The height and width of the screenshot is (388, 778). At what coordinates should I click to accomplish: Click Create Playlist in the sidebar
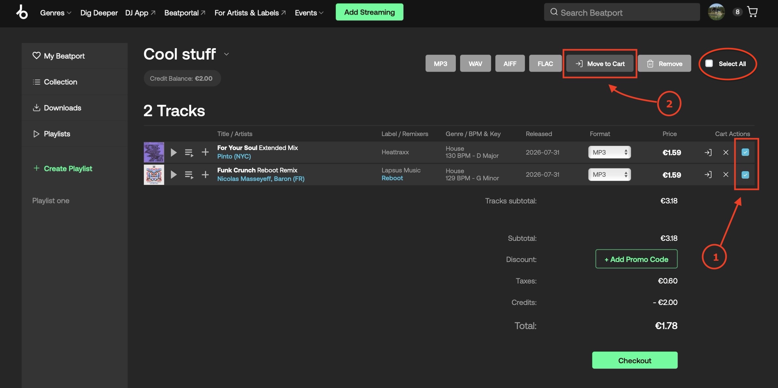tap(63, 169)
